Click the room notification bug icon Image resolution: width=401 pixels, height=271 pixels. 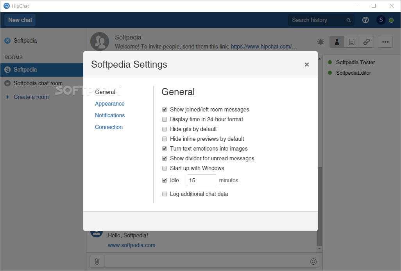point(320,42)
